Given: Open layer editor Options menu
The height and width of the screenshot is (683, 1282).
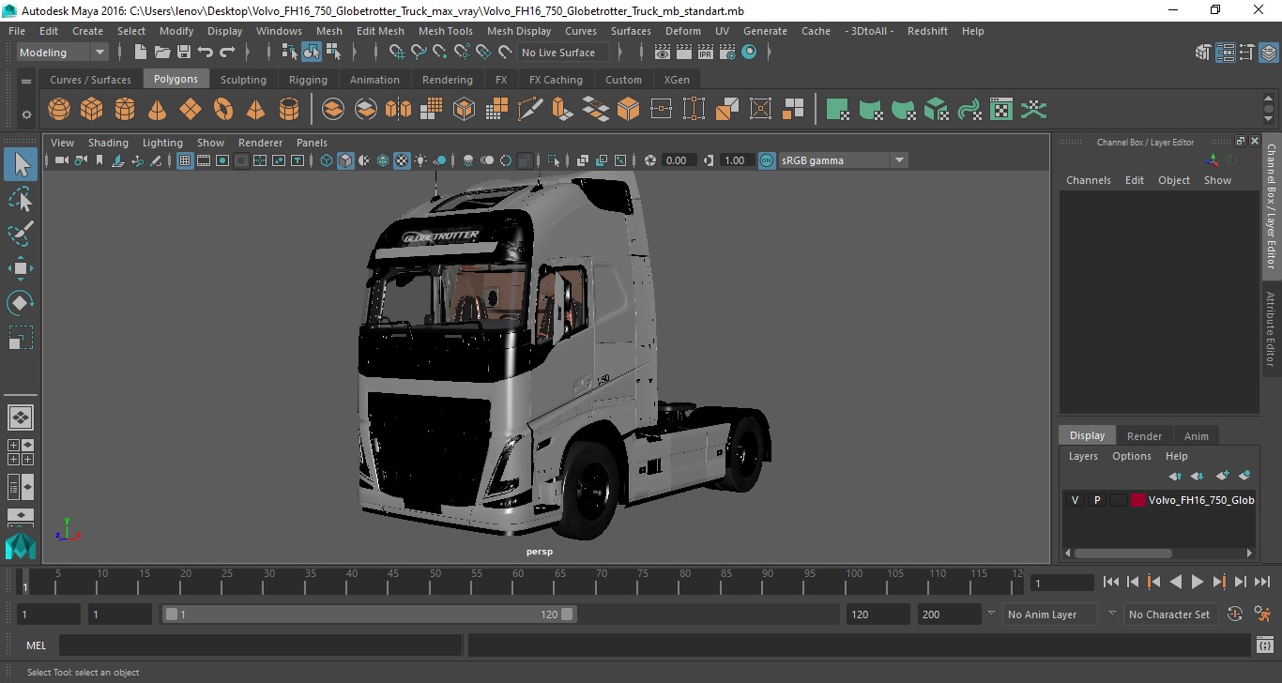Looking at the screenshot, I should pyautogui.click(x=1131, y=456).
